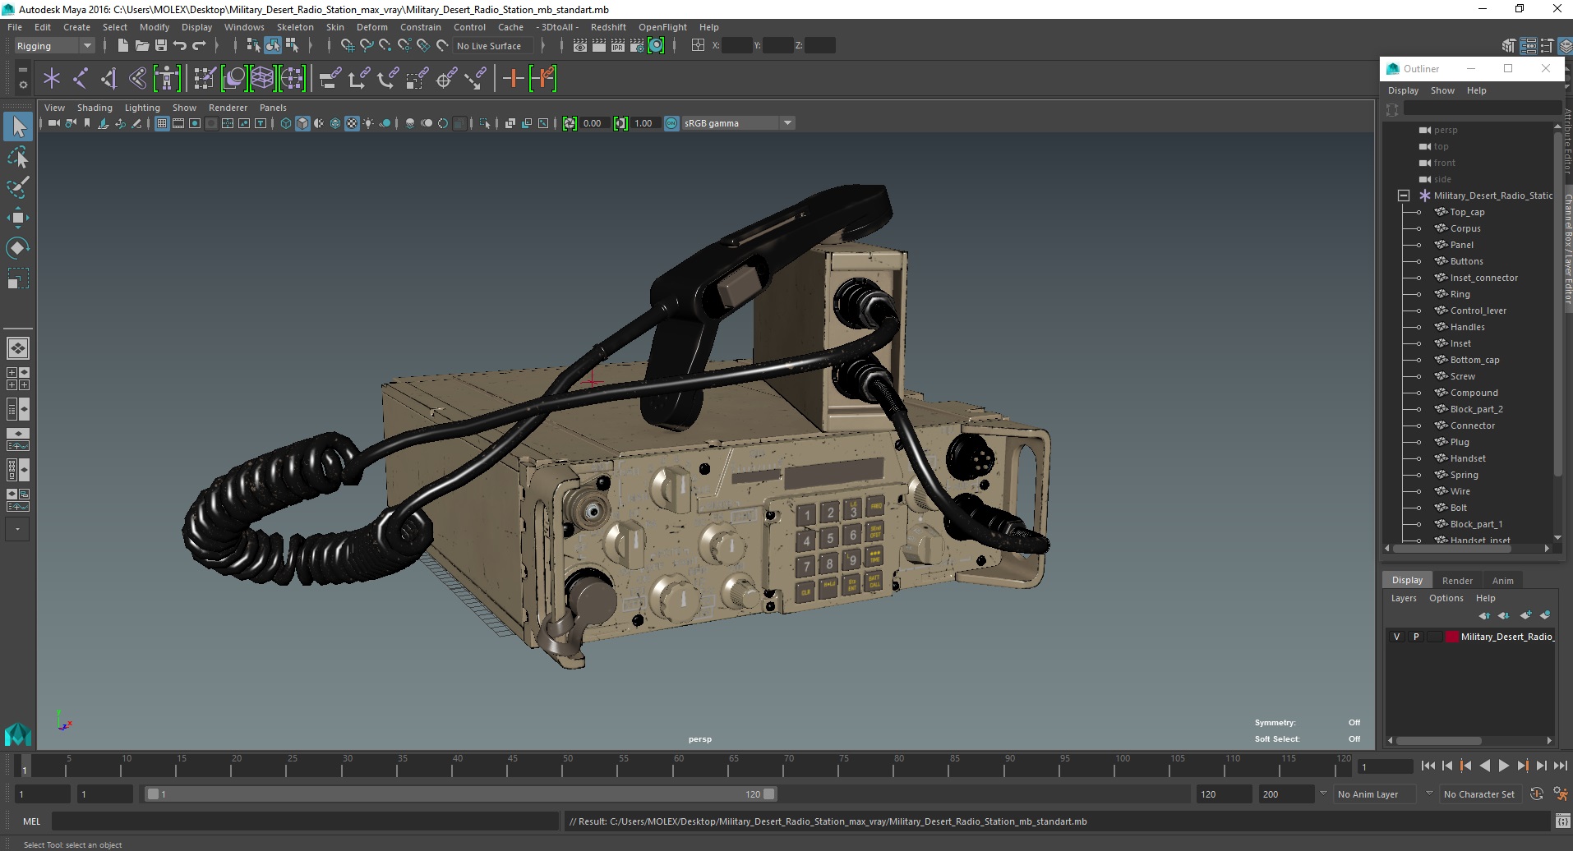Collapse the Military_Desert_Radio_Station group in Outliner
The width and height of the screenshot is (1573, 851).
click(x=1404, y=195)
